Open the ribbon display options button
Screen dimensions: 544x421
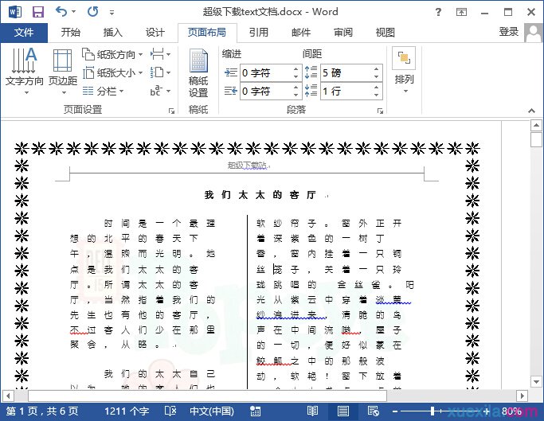[461, 13]
